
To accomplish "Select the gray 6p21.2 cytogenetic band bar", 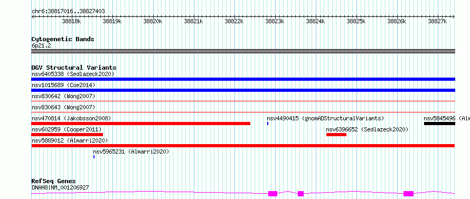I will click(x=243, y=51).
